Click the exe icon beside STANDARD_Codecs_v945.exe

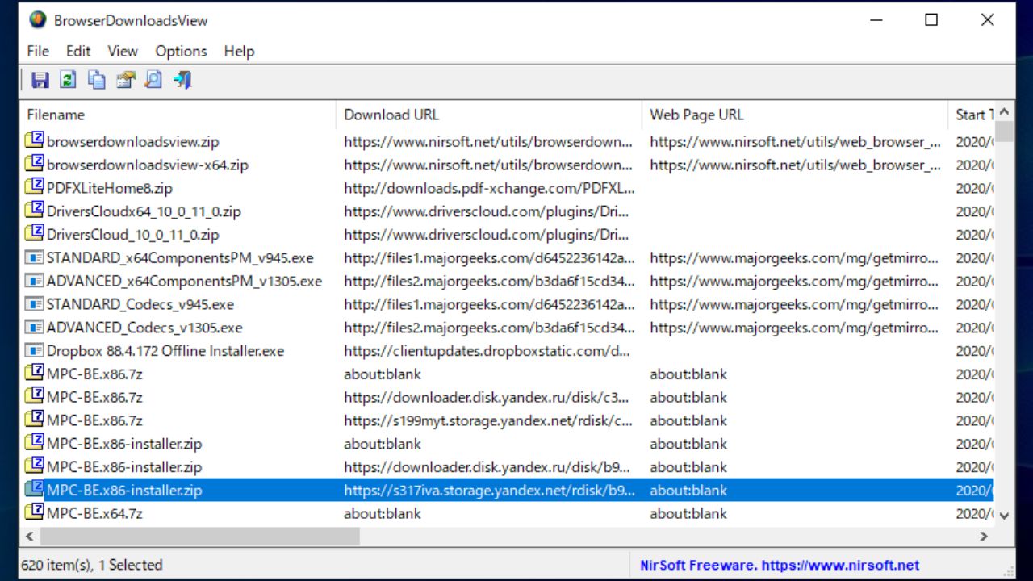(x=34, y=304)
